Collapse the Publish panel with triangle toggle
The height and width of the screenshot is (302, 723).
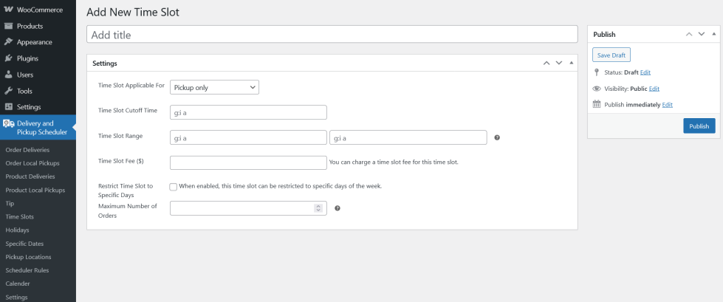pos(713,34)
